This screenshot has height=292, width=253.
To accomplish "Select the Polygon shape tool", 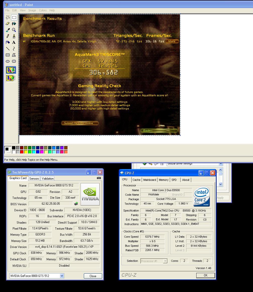I will (14, 55).
